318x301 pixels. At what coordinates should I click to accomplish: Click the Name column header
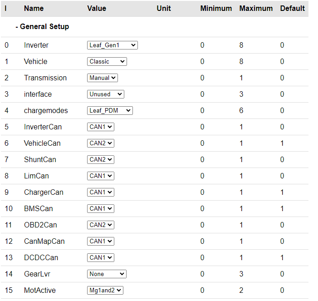(34, 9)
